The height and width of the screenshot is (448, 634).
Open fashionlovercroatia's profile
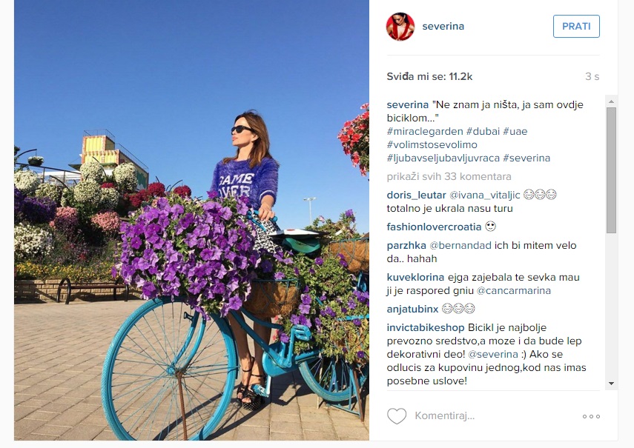coord(434,227)
